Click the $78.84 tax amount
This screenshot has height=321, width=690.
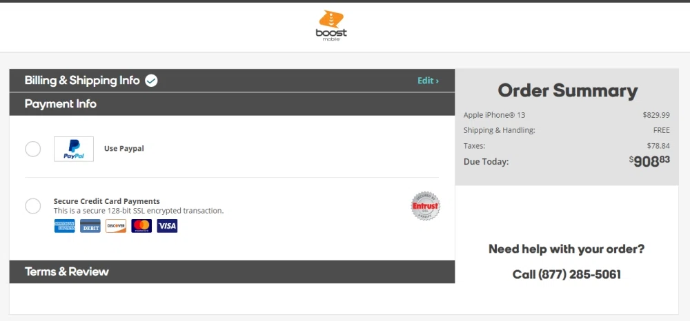658,146
